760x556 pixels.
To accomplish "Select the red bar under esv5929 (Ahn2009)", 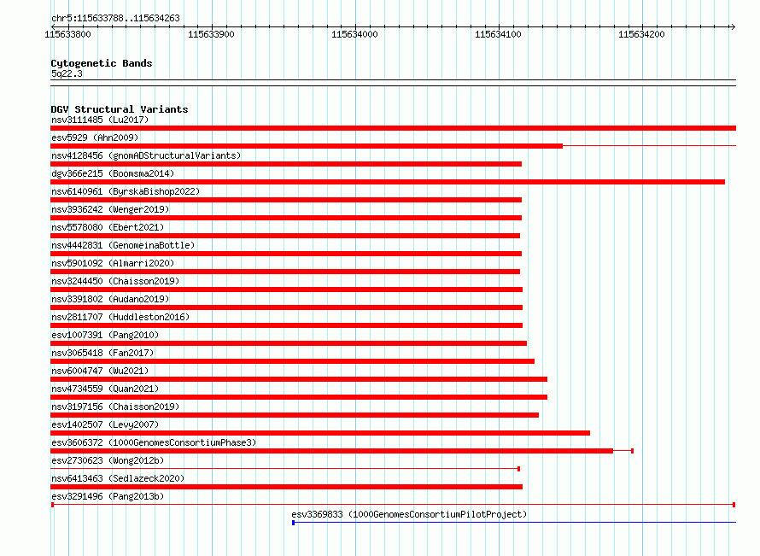I will tap(307, 146).
